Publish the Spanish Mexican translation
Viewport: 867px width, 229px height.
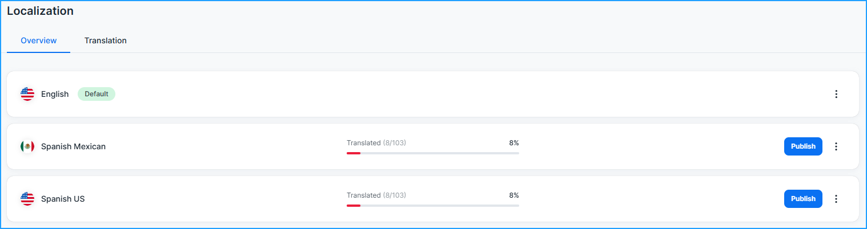coord(803,146)
